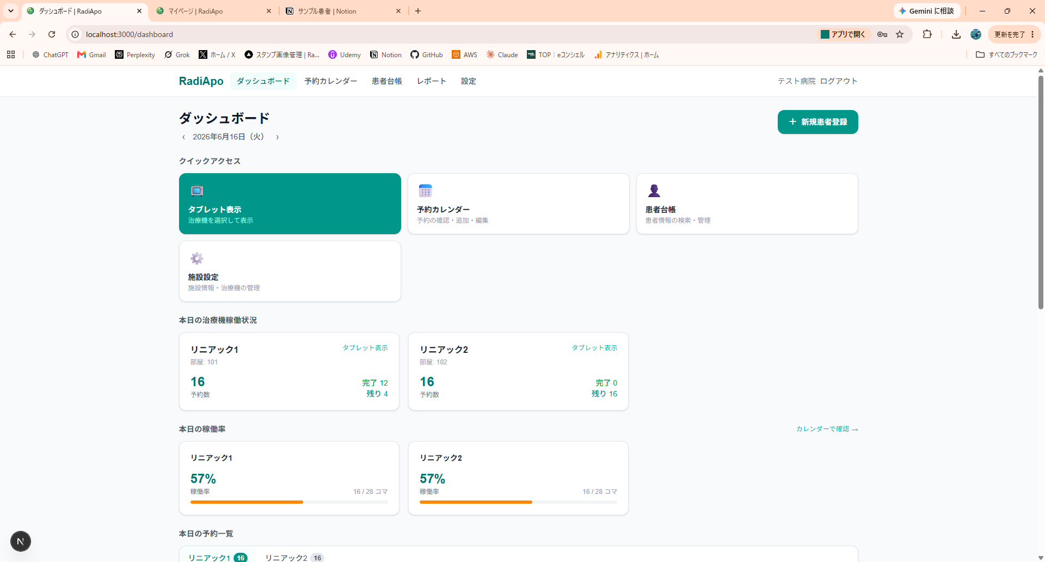Reload the dashboard page
The height and width of the screenshot is (562, 1045).
pos(52,34)
